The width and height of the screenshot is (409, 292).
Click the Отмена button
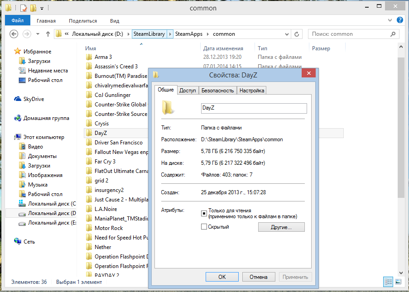point(259,277)
